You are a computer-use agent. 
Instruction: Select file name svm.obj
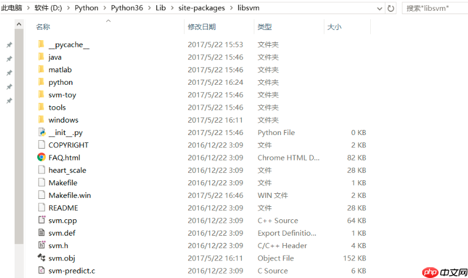coord(62,258)
